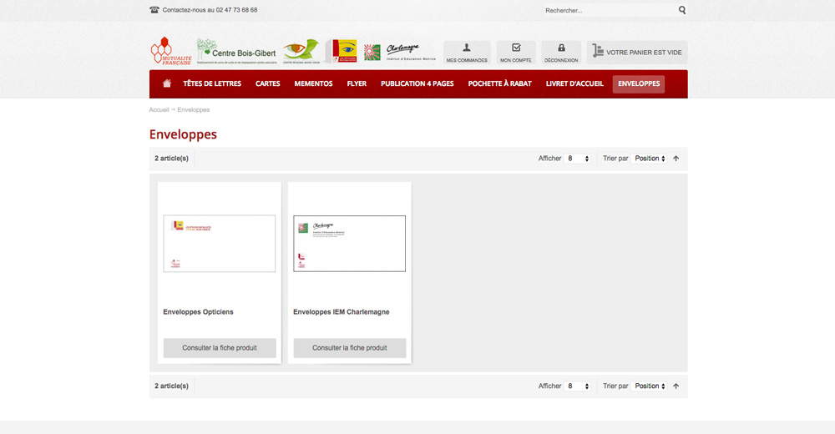This screenshot has width=835, height=434.
Task: Open the top Afficher count dropdown
Action: pos(577,159)
